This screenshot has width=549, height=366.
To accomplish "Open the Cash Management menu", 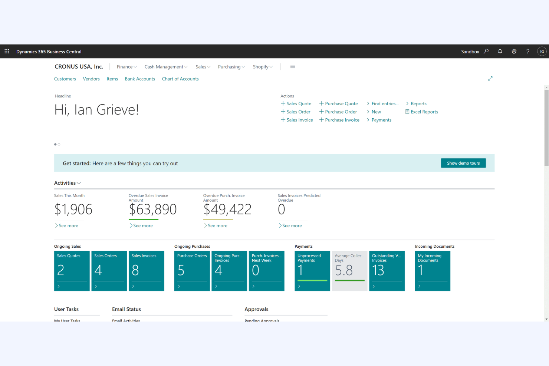I will [x=165, y=67].
